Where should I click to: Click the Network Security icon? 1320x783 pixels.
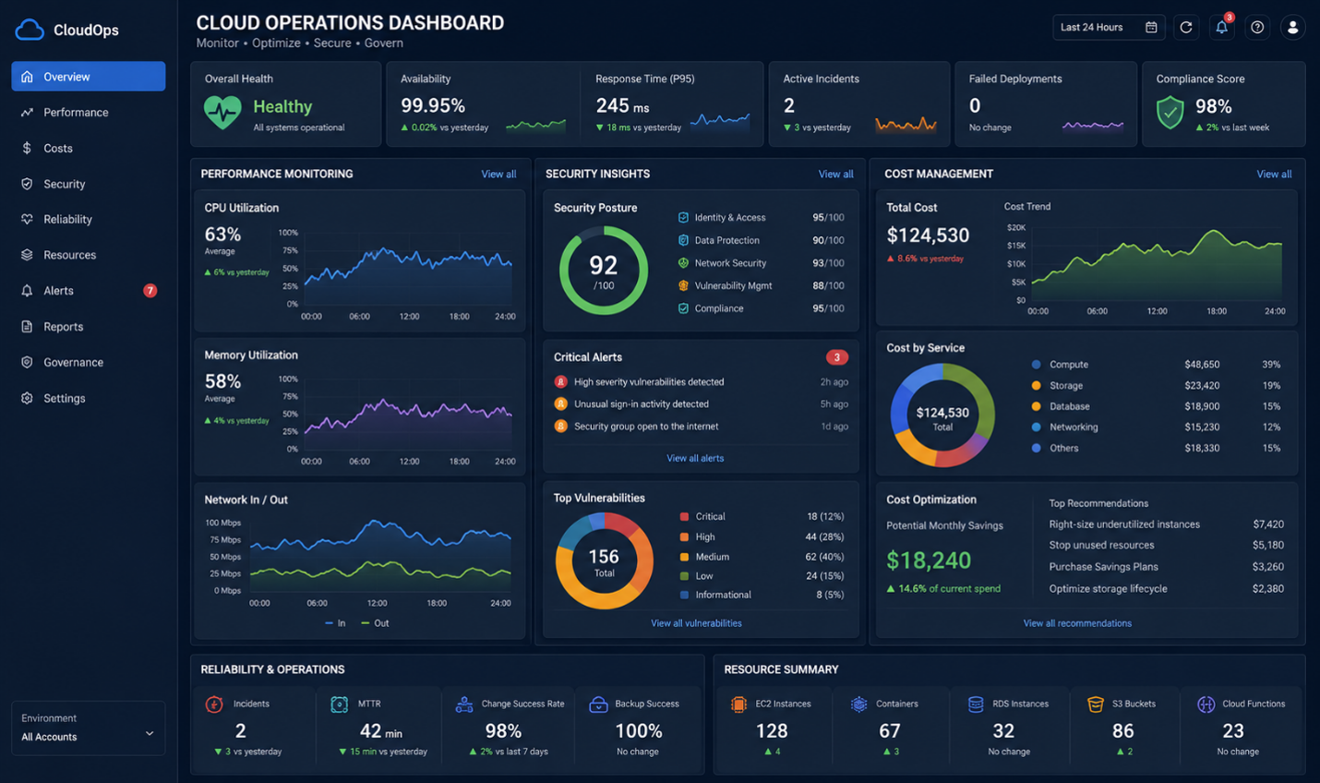pos(683,263)
